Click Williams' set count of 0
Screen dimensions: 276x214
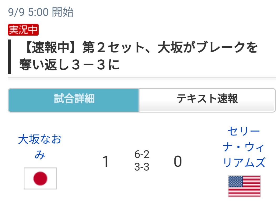point(178,161)
